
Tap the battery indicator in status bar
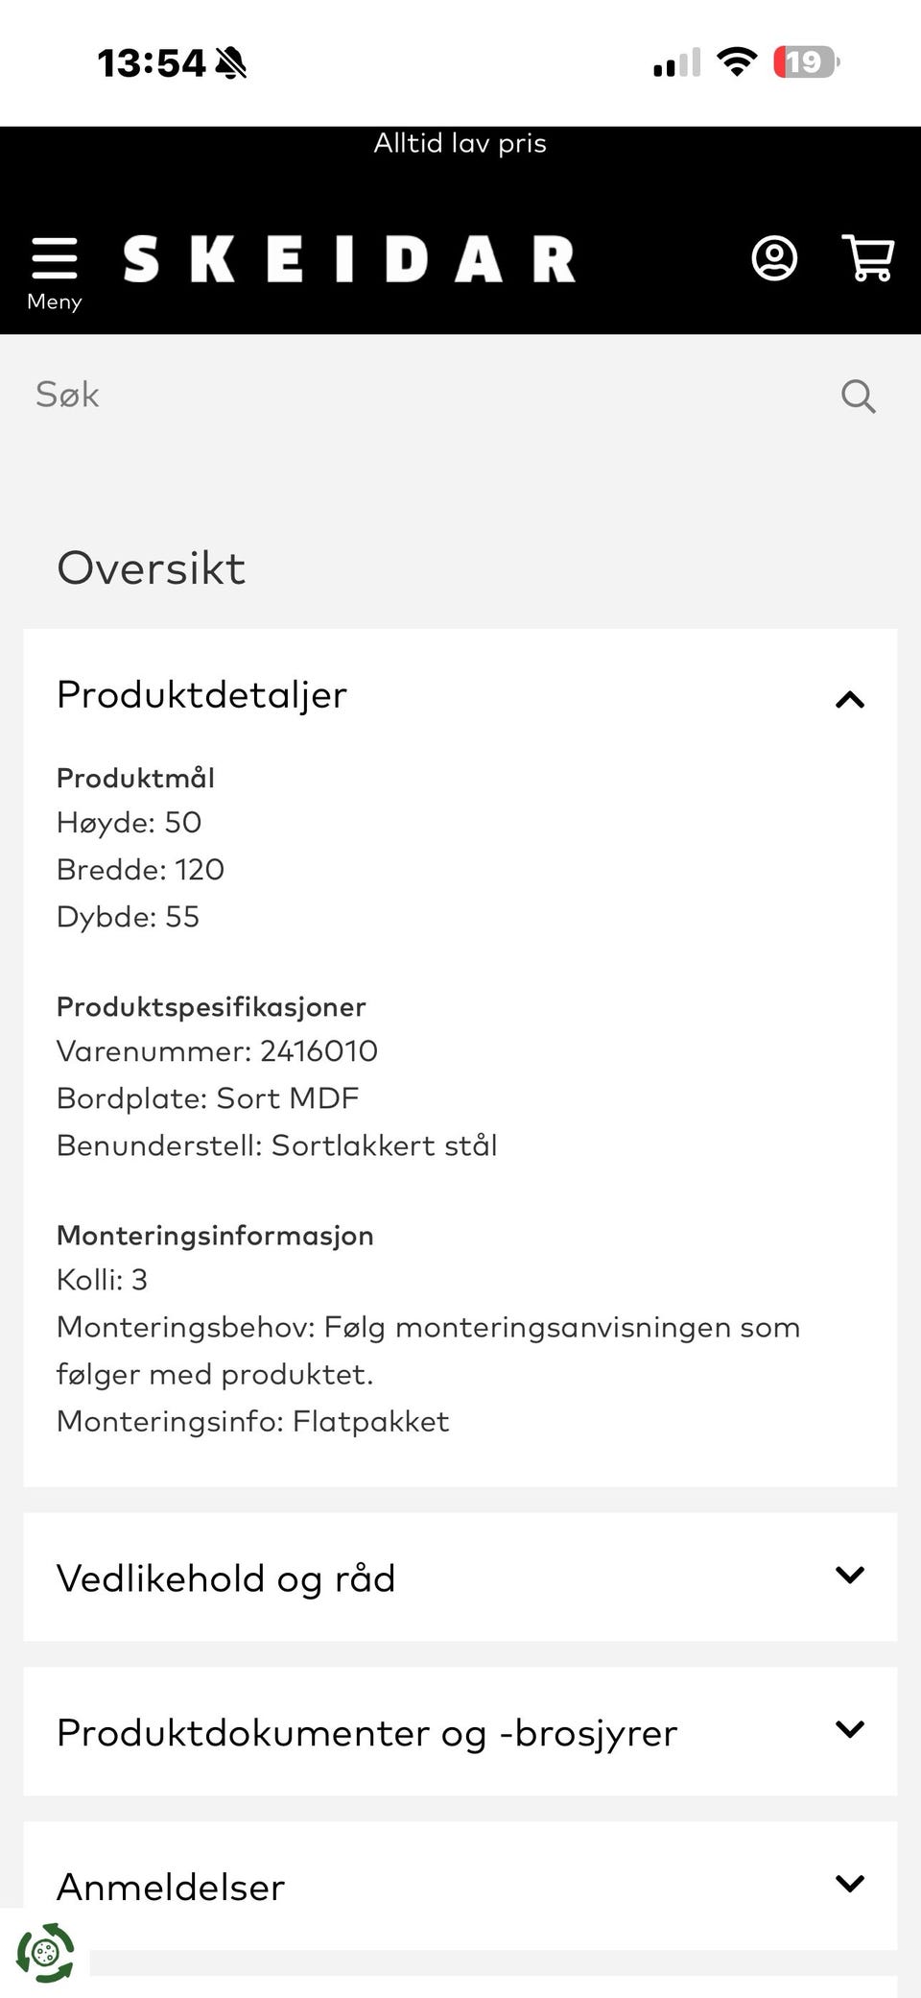click(x=806, y=63)
